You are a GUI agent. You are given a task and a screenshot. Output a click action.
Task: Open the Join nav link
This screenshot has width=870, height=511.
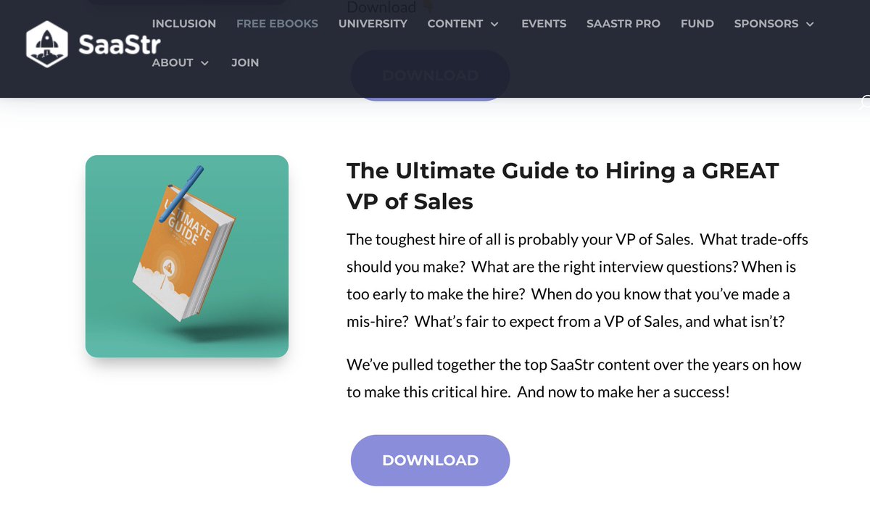click(245, 63)
